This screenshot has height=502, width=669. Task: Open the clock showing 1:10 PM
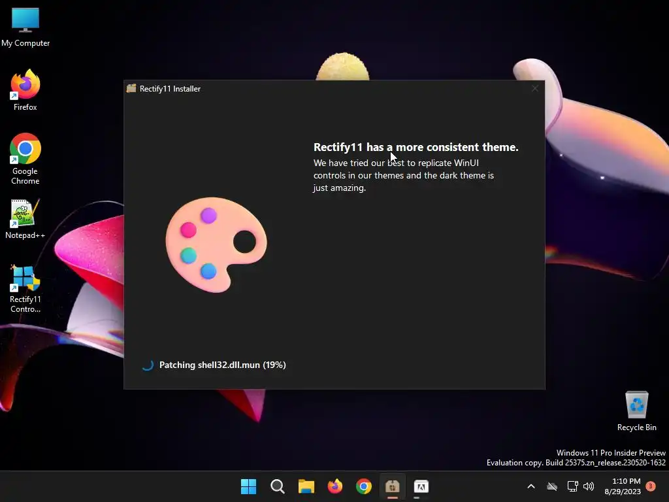coord(623,486)
